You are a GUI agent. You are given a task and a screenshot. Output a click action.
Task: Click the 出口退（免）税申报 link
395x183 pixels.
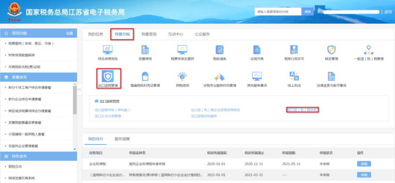(302, 110)
